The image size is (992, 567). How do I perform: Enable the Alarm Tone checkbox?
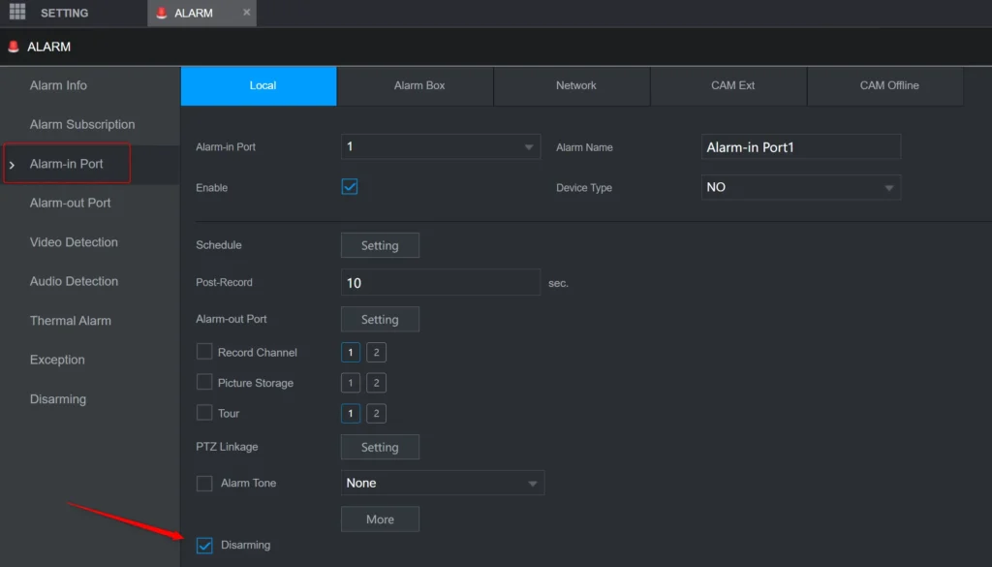pos(204,484)
